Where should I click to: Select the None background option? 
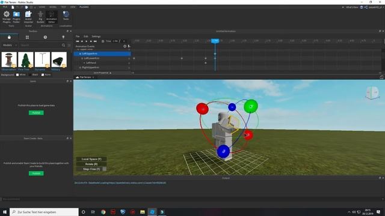(x=46, y=74)
